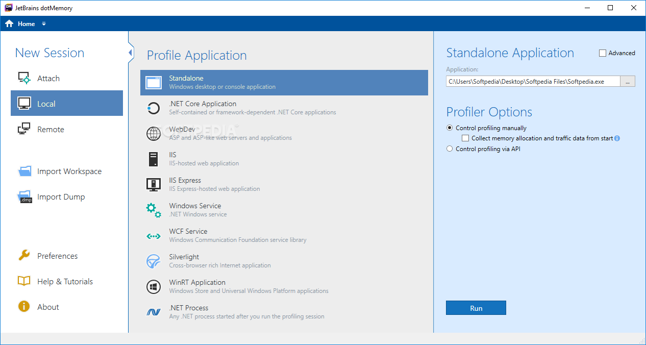
Task: Choose WCF Service profile type
Action: click(x=284, y=236)
